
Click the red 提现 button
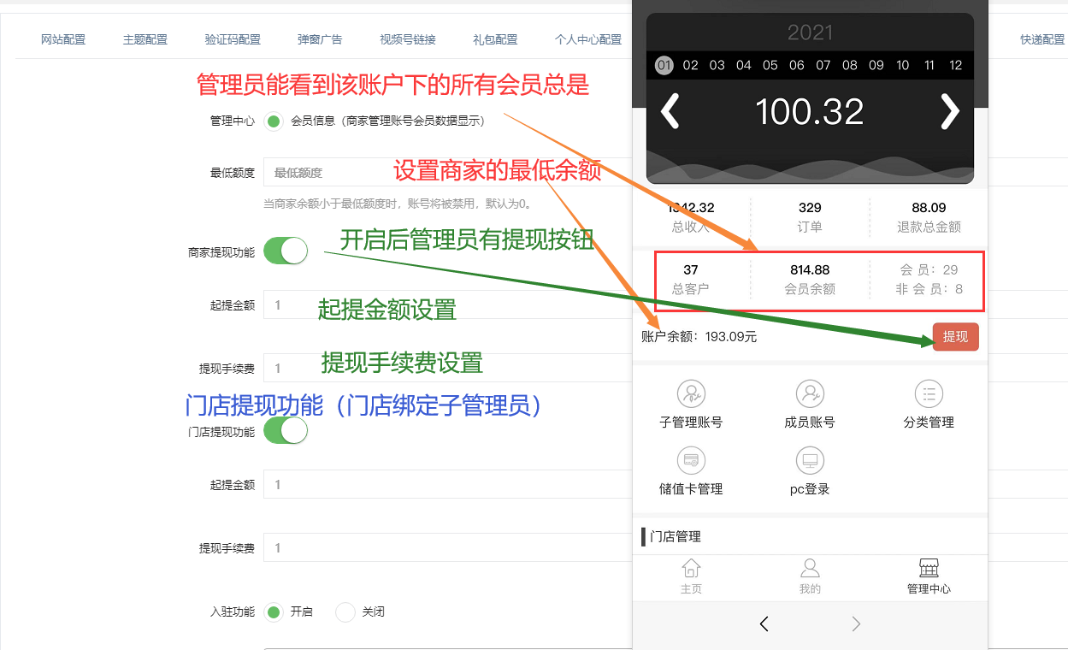point(955,337)
